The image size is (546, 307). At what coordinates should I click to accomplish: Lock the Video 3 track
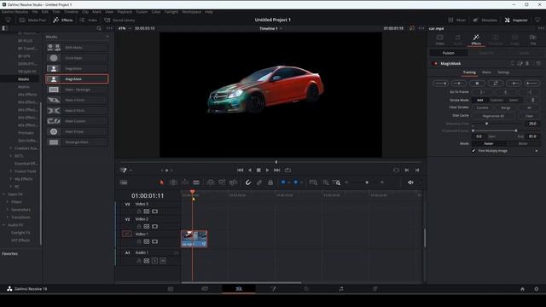point(139,211)
